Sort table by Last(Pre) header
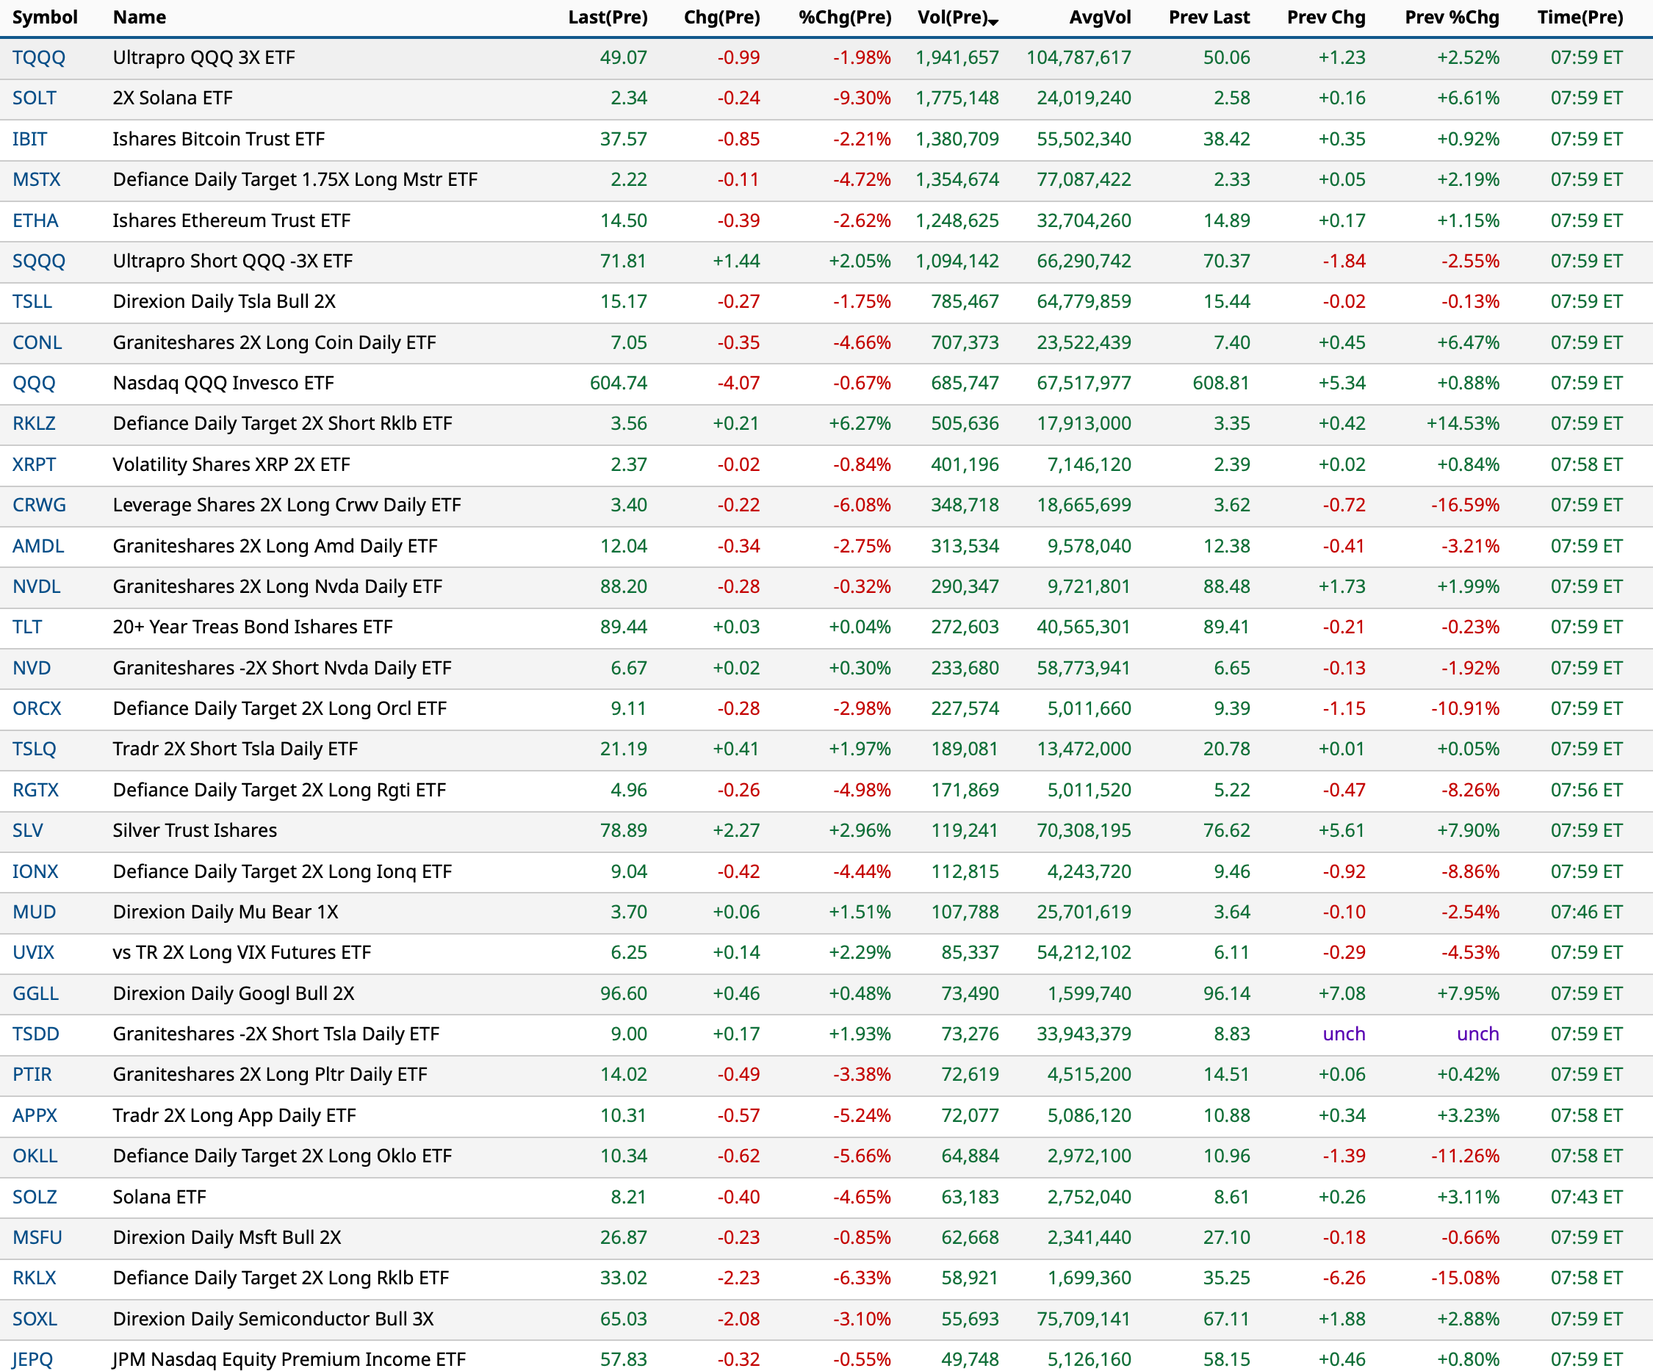1653x1371 pixels. (x=607, y=18)
